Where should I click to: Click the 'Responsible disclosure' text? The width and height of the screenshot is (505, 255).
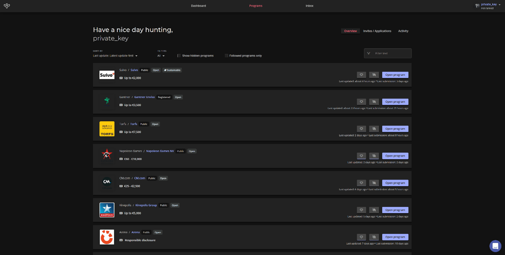(x=140, y=240)
